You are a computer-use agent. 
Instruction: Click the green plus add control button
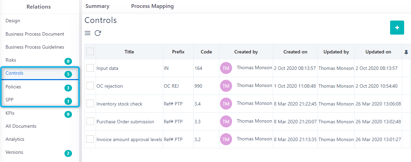(x=397, y=28)
